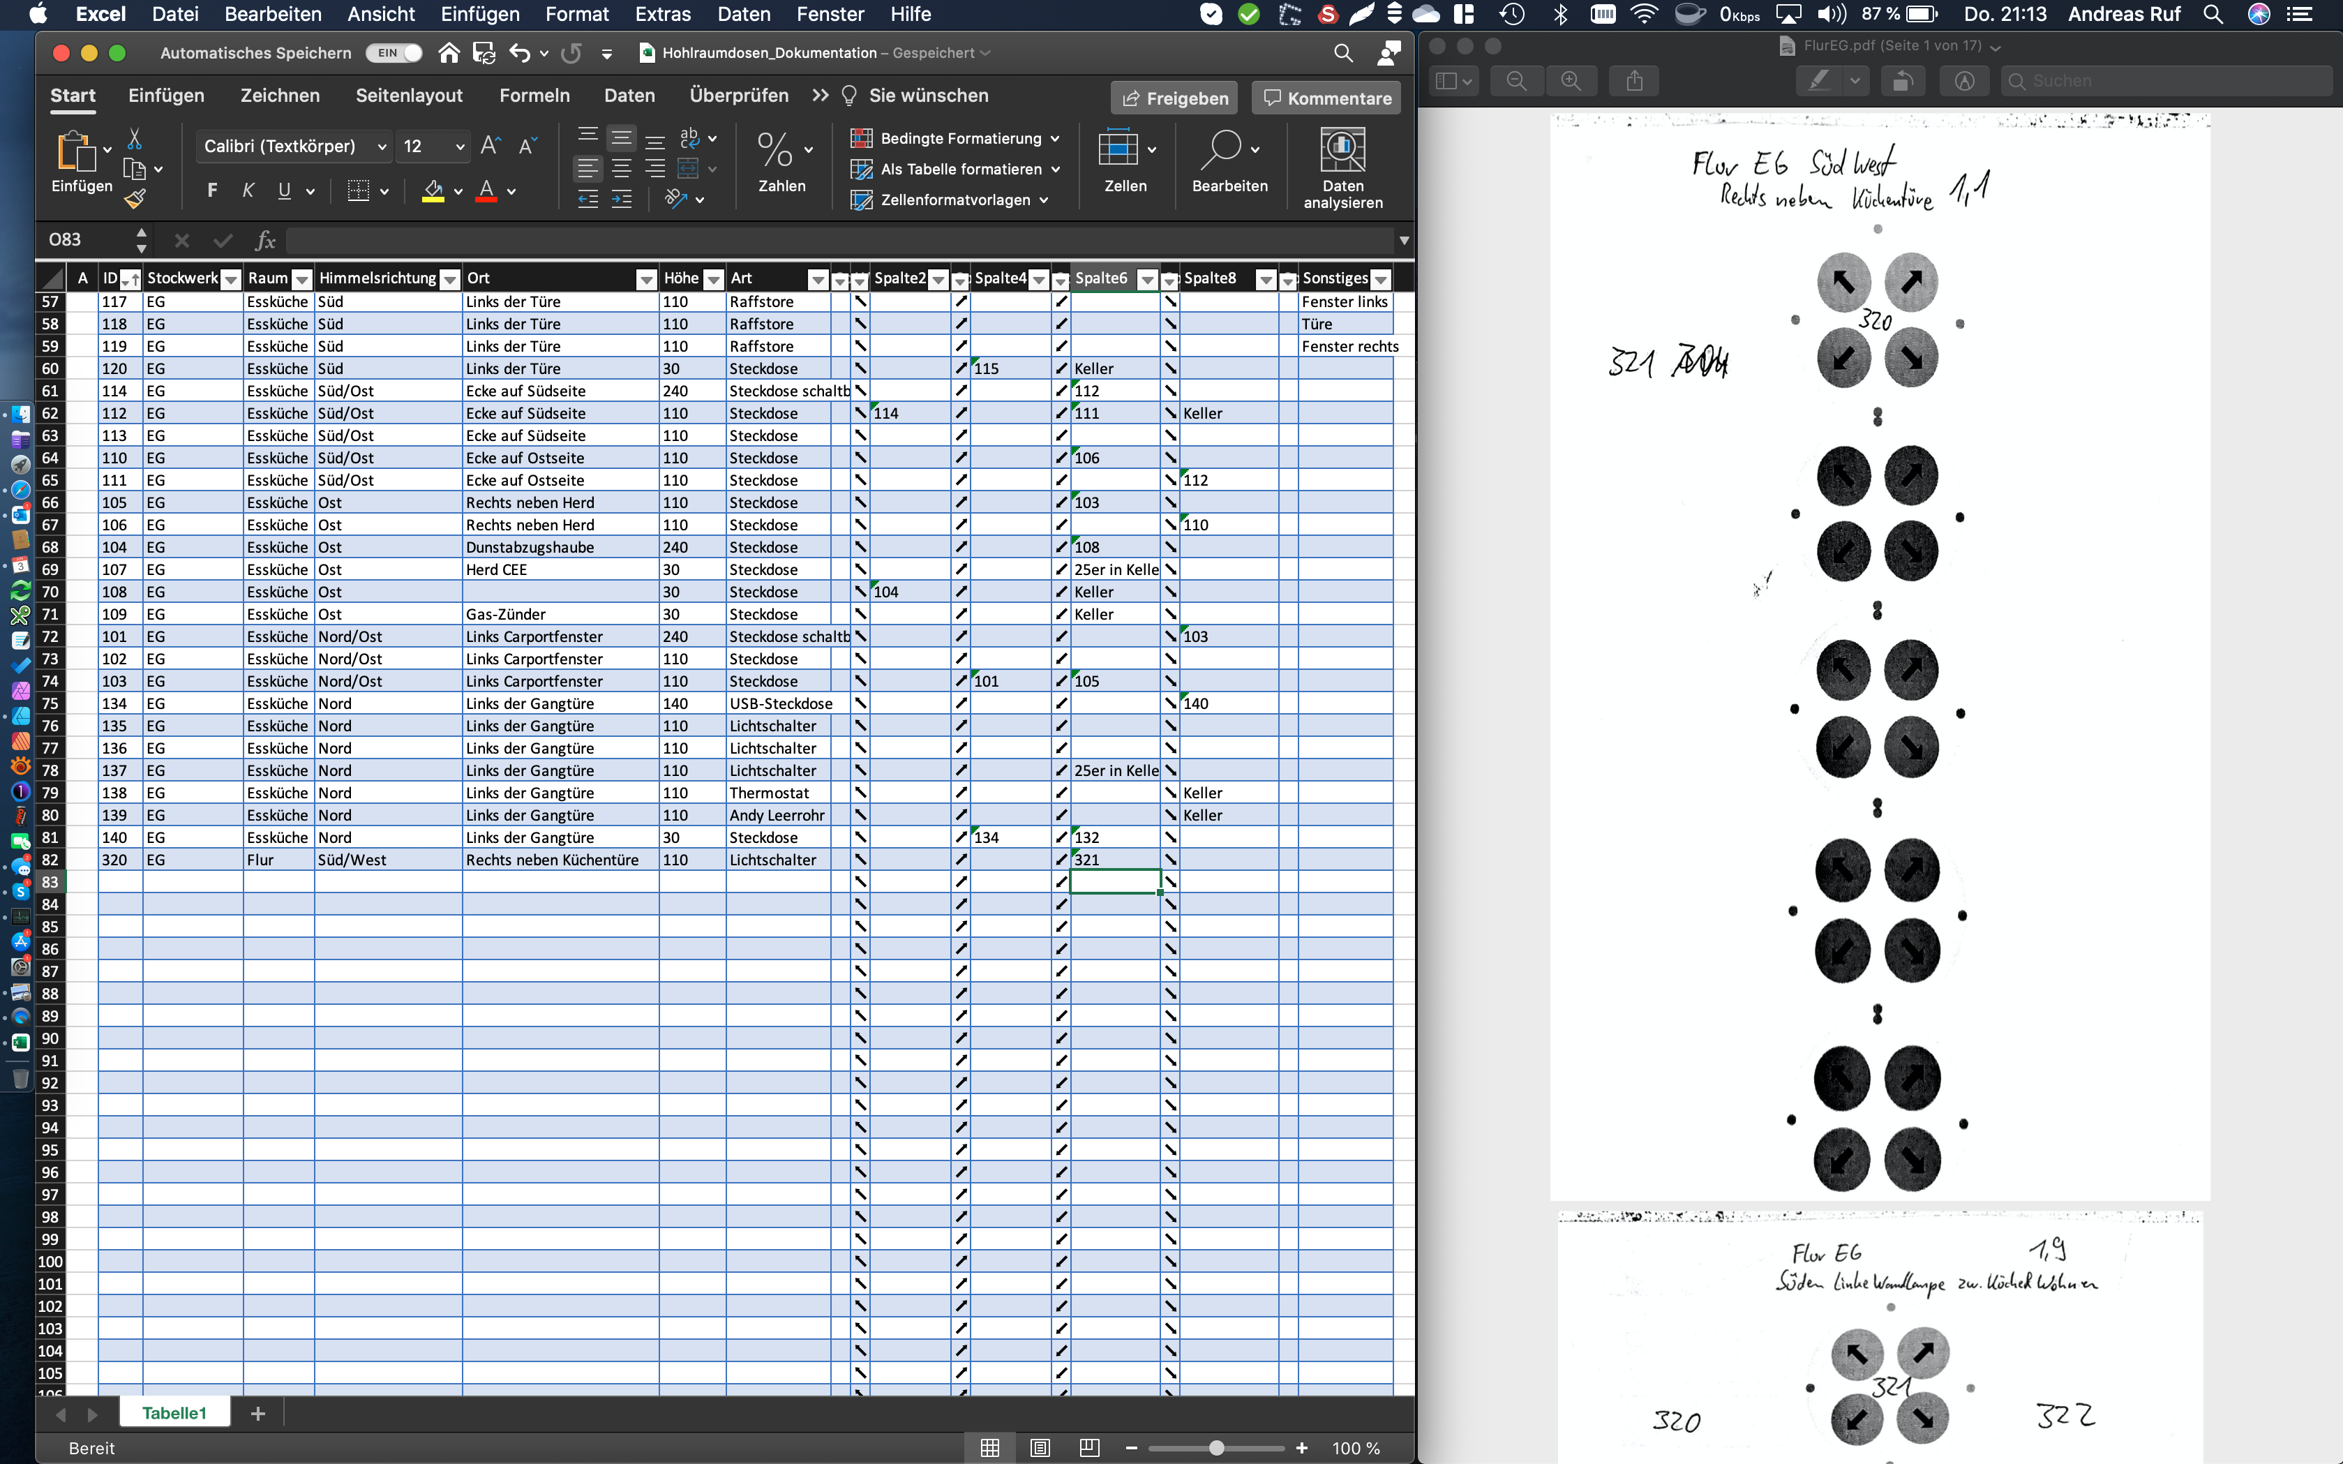Click the Preview zoom in magnifier
The image size is (2343, 1464).
tap(1571, 82)
